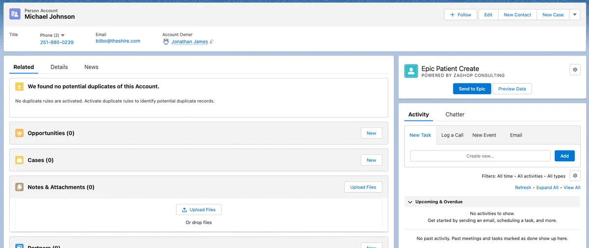The width and height of the screenshot is (589, 248).
Task: Click New button in Cases section
Action: tap(372, 160)
